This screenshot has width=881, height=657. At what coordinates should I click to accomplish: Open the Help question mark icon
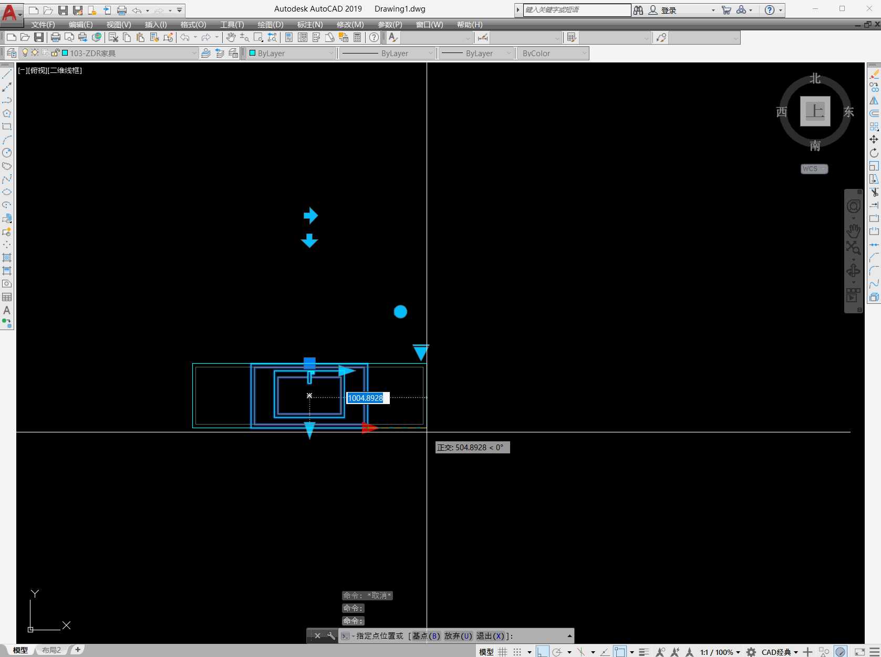click(x=374, y=37)
